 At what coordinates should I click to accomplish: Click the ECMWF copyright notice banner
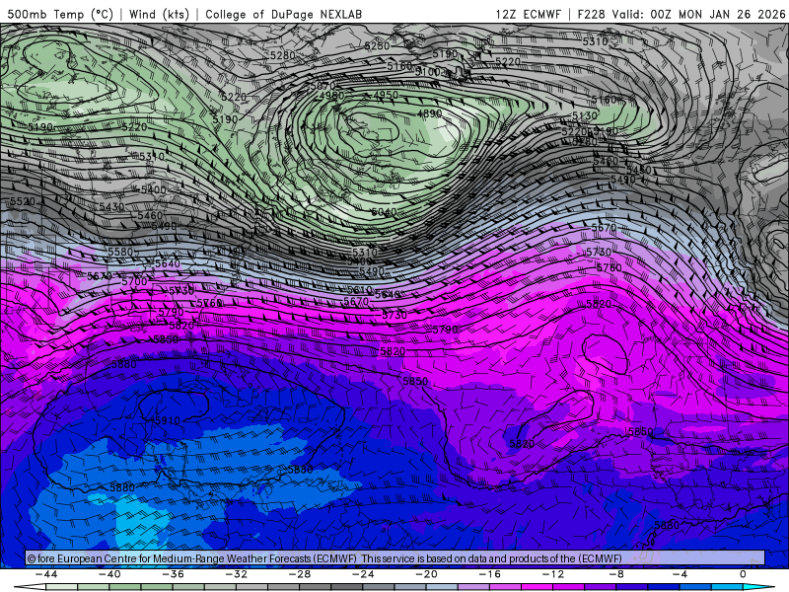click(395, 557)
